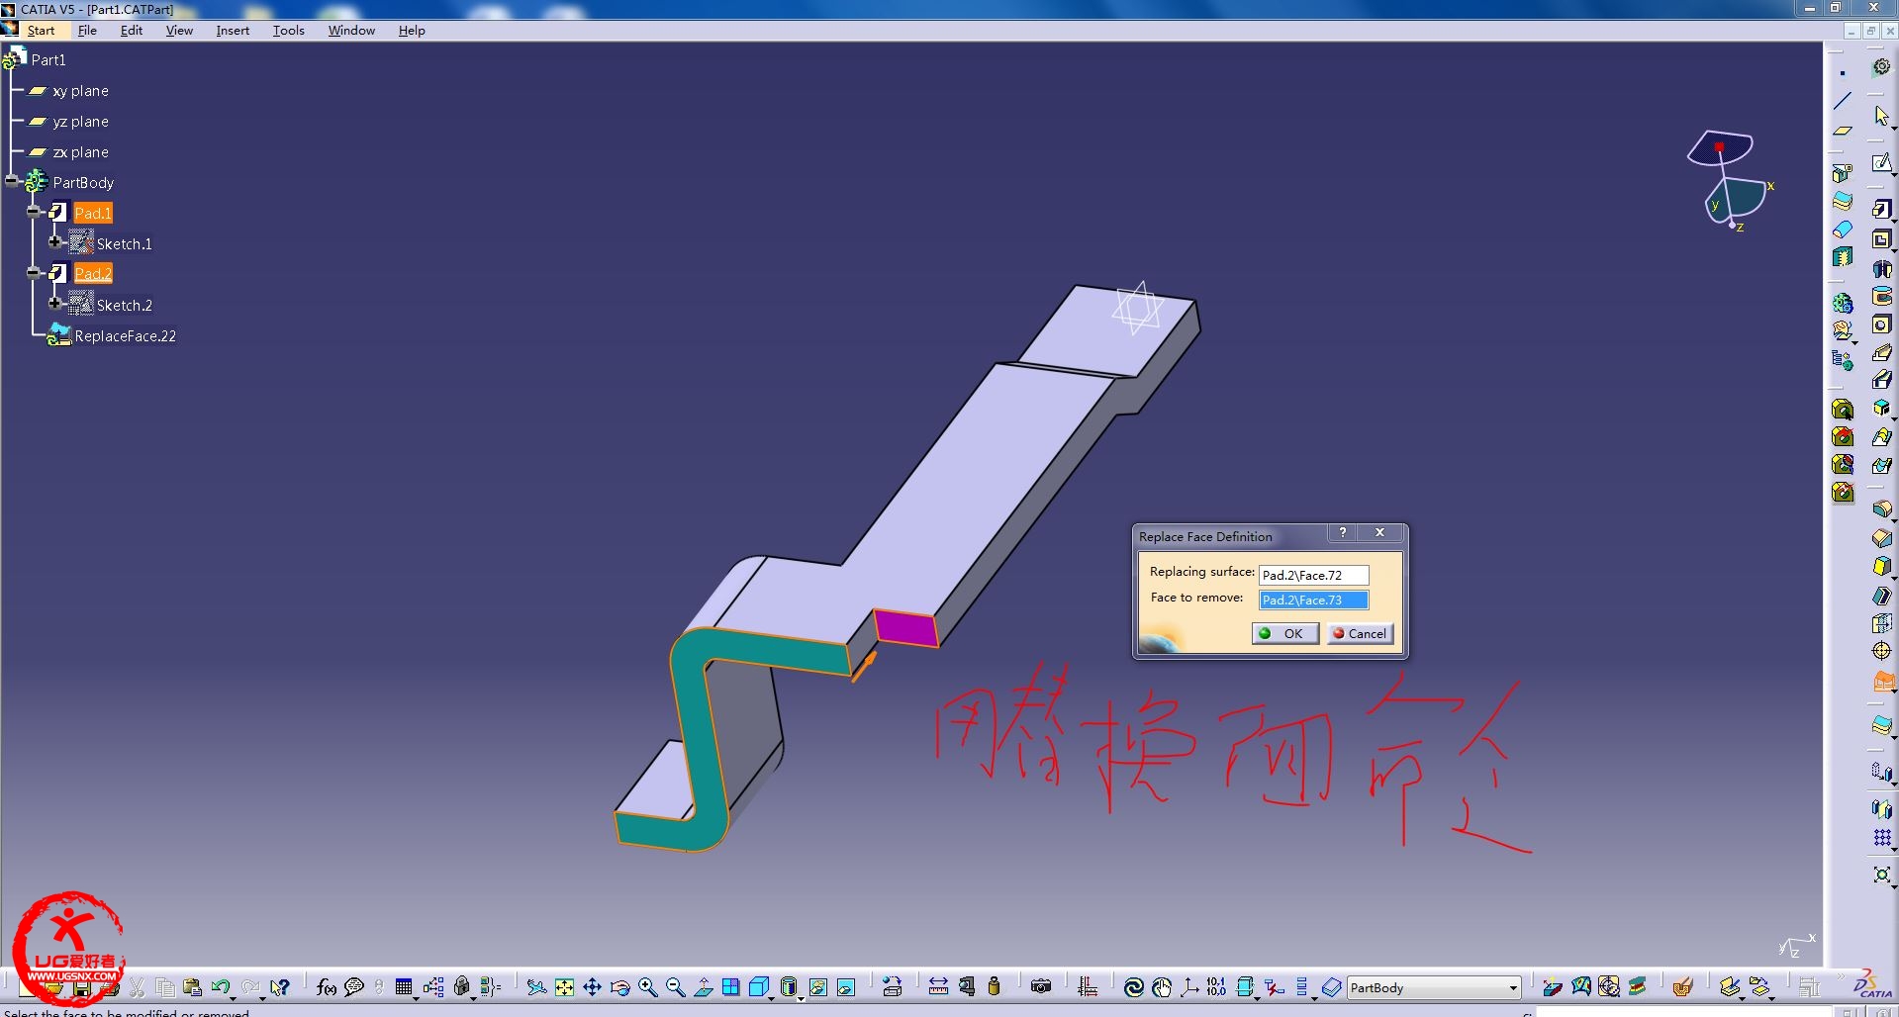Click the Zoom In icon
The height and width of the screenshot is (1017, 1899).
pos(647,986)
